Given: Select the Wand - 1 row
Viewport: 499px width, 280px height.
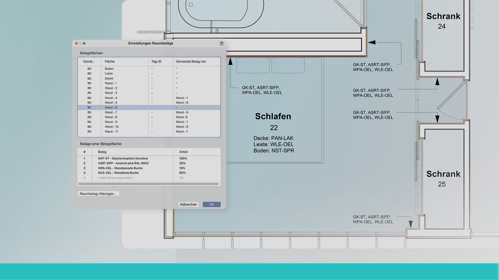Looking at the screenshot, I should tap(149, 83).
